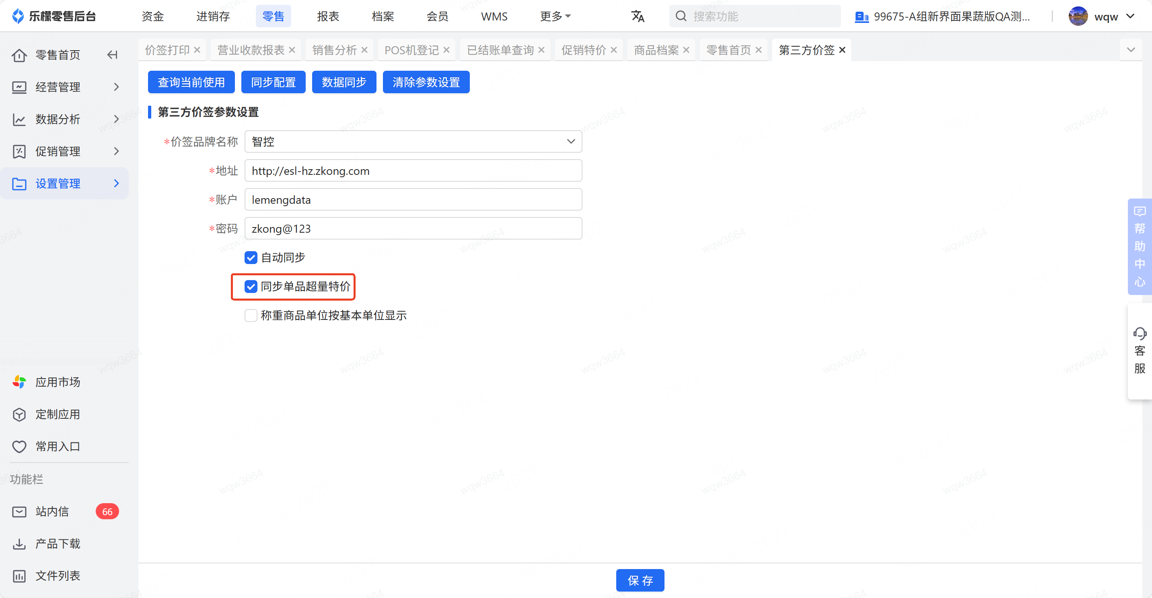Image resolution: width=1152 pixels, height=598 pixels.
Task: Enable 称重商品单位按基本单位显示 checkbox
Action: click(x=251, y=315)
